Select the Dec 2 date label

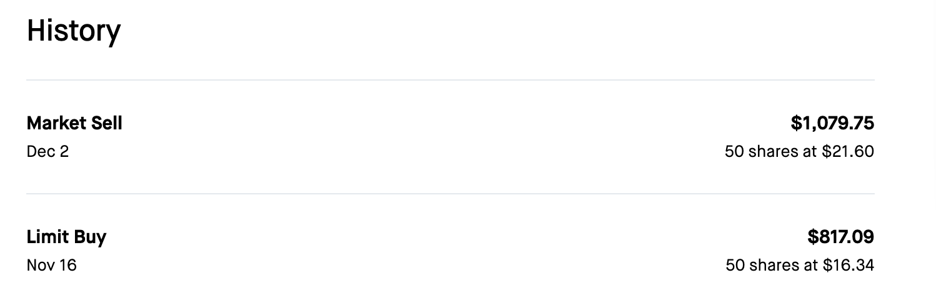click(x=47, y=152)
